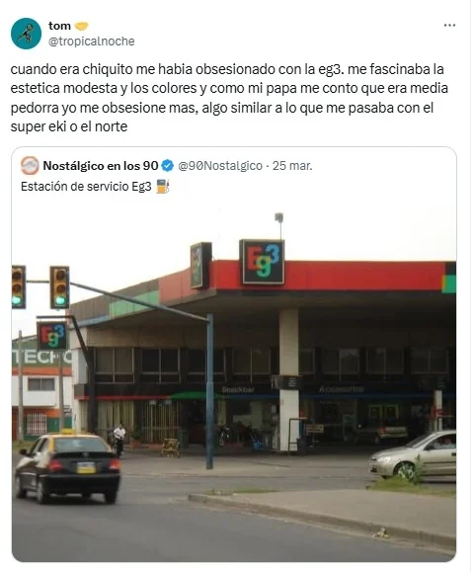Click the motorcyclist in the station photo
The image size is (474, 572).
118,440
